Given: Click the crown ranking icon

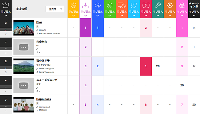Looking at the screenshot, I should tap(6, 5).
